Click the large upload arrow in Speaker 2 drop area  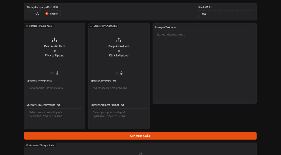click(x=119, y=40)
